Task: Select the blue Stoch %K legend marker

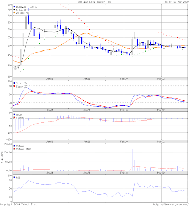Action: coord(14,83)
